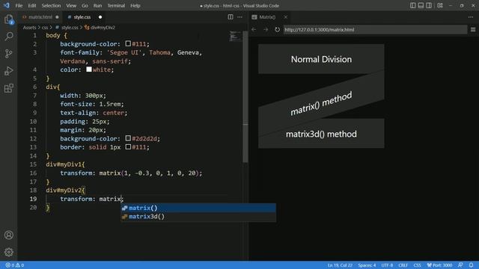Open More Actions for the editor group

pos(239,17)
